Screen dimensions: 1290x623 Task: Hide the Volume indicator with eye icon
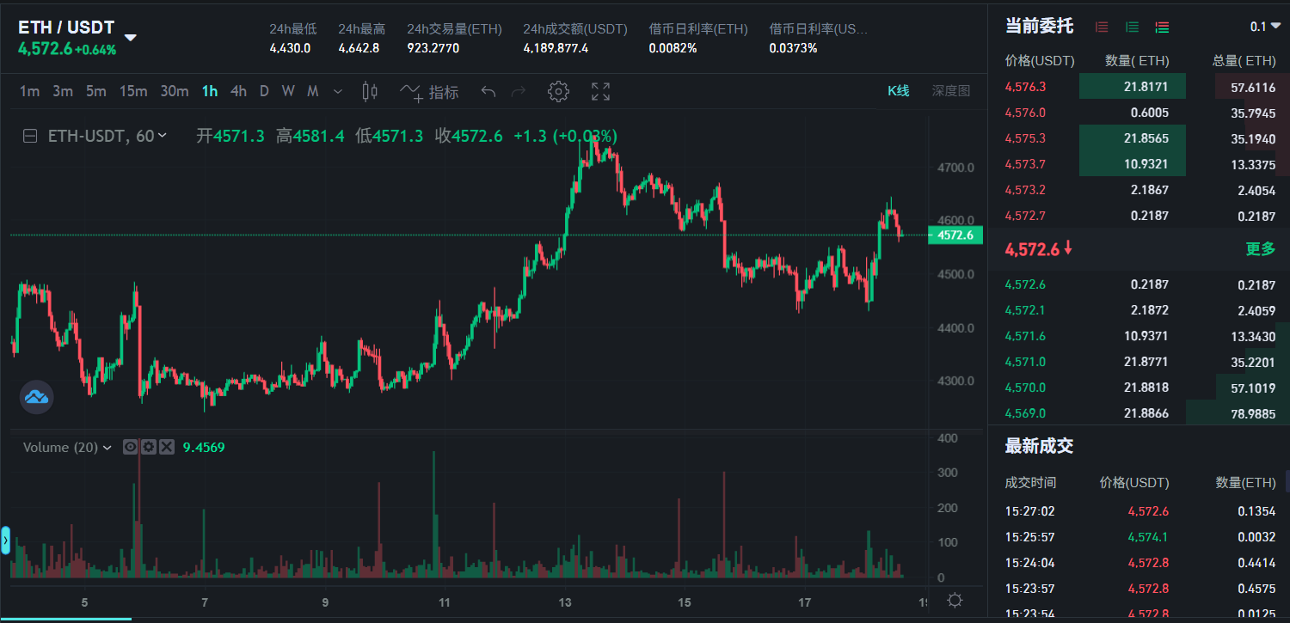[131, 447]
